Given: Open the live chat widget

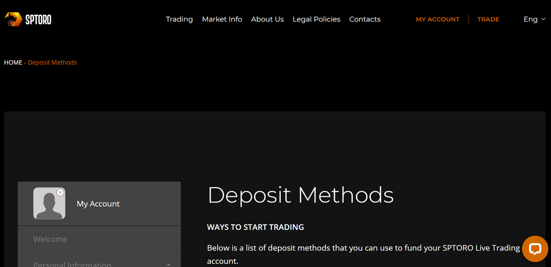Looking at the screenshot, I should coord(535,249).
